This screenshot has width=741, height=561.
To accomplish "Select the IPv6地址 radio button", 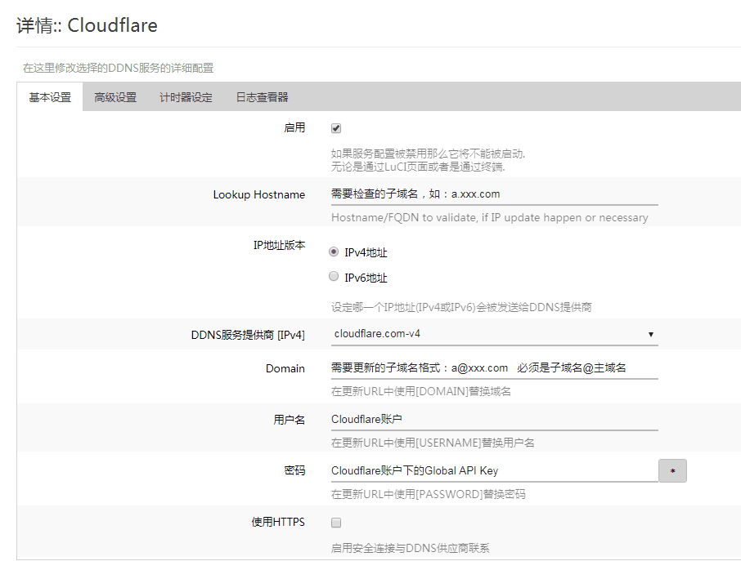I will click(334, 277).
